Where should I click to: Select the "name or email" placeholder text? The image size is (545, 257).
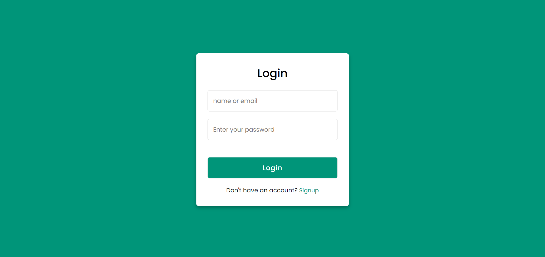(235, 101)
